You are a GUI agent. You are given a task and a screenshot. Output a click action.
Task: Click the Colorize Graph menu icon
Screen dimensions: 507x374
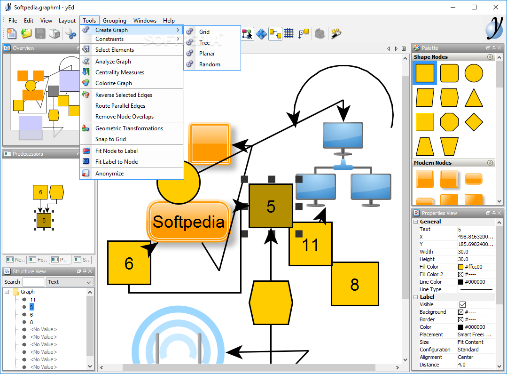click(x=86, y=83)
